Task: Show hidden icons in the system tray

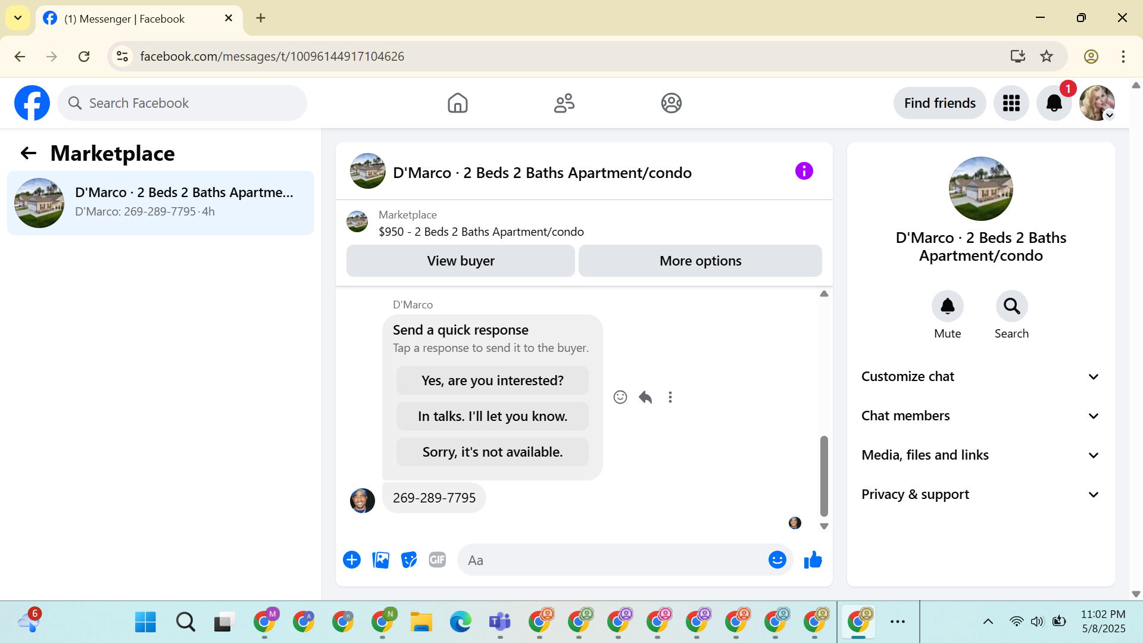Action: pos(988,622)
